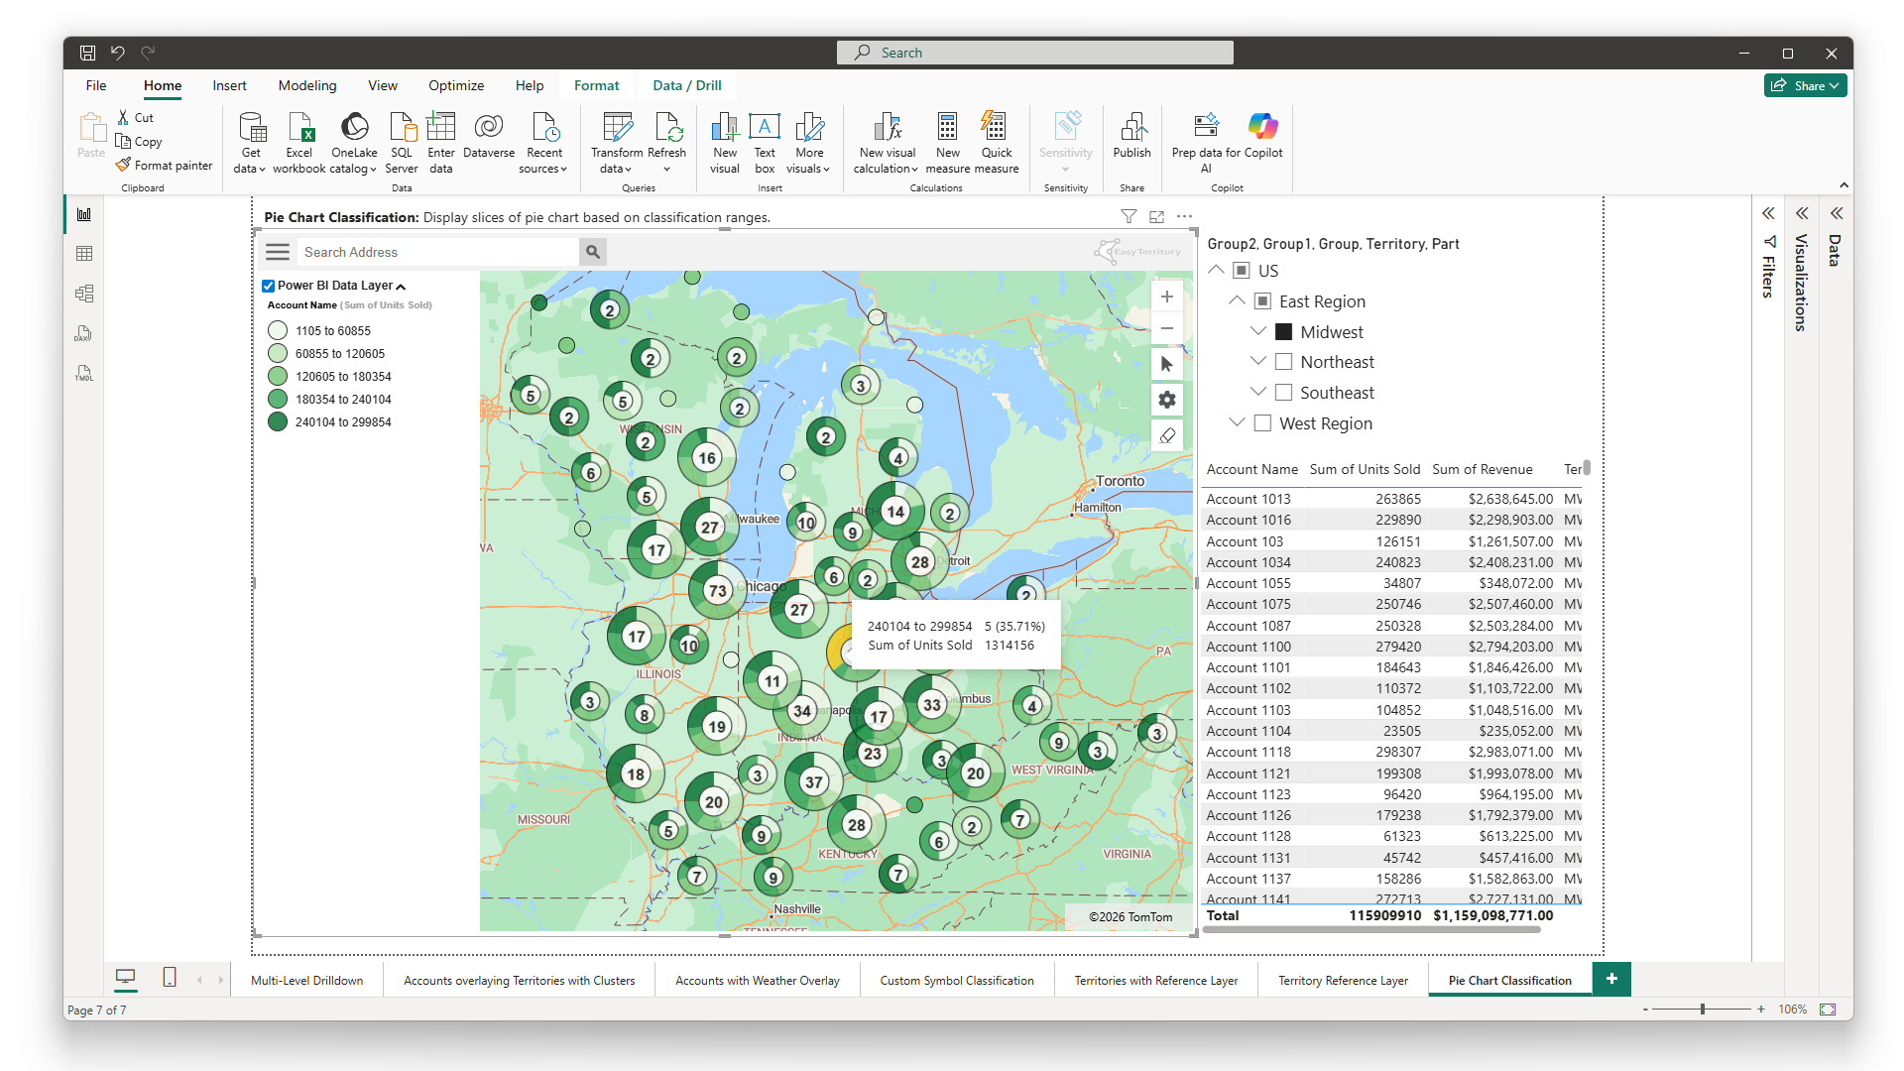
Task: Zoom in on the map using the plus control
Action: (1166, 296)
